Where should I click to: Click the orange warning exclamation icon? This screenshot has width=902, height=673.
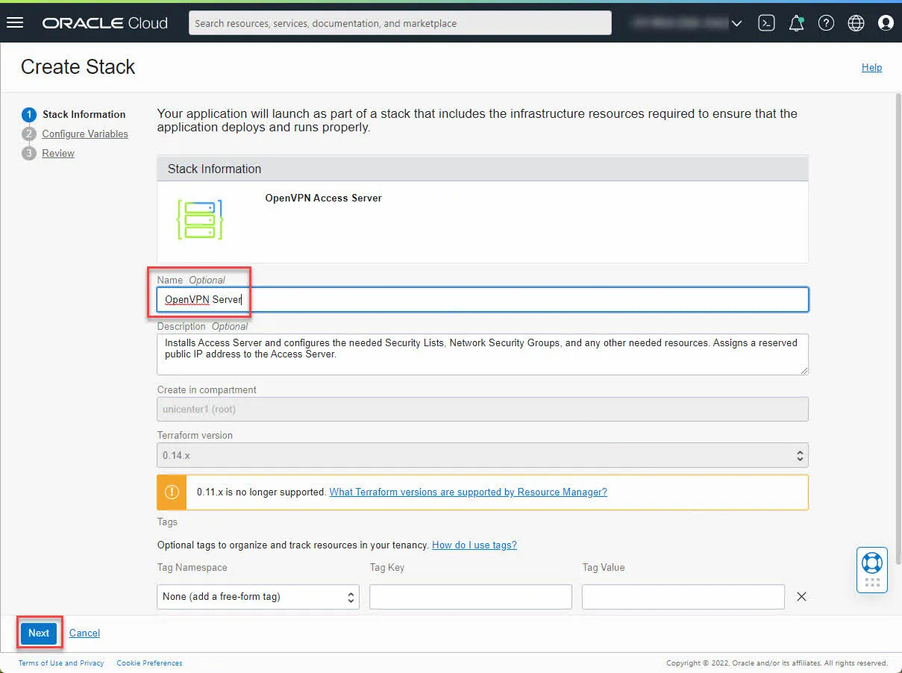pos(172,492)
